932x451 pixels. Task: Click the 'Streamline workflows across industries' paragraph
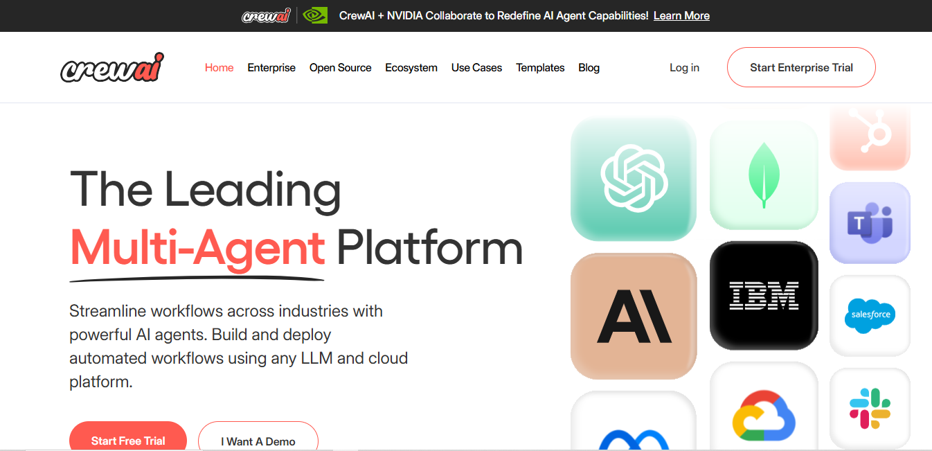coord(239,346)
